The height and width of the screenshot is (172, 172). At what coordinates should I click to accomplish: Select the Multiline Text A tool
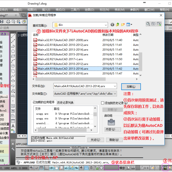13,126
